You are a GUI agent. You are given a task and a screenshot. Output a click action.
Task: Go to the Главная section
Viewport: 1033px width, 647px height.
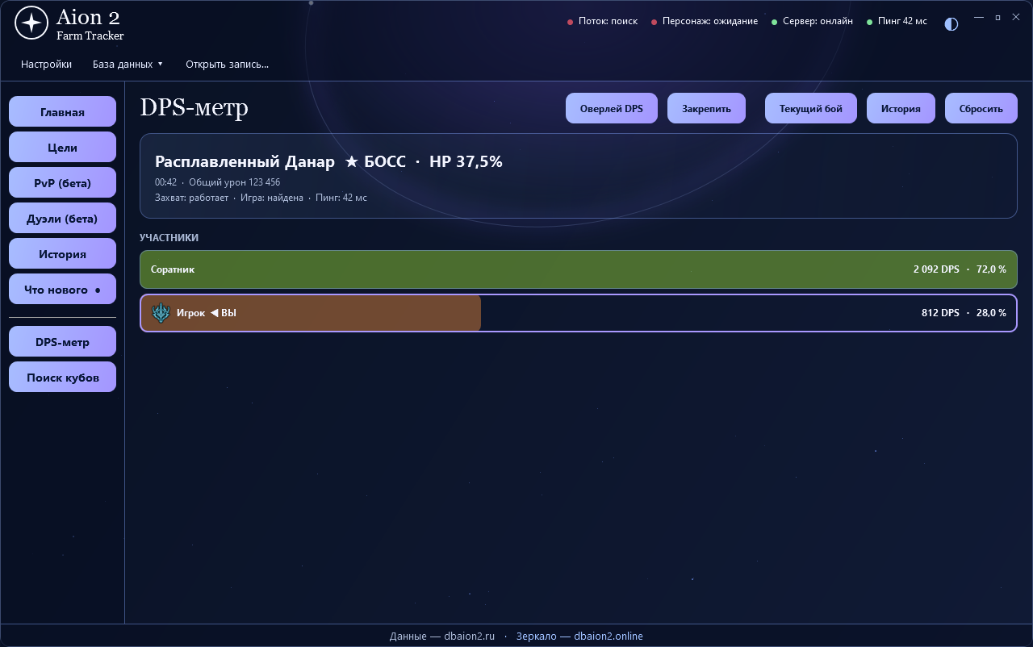pyautogui.click(x=62, y=112)
